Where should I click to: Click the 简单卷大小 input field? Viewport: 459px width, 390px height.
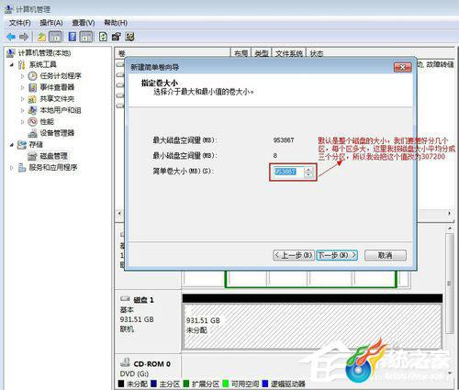(288, 172)
